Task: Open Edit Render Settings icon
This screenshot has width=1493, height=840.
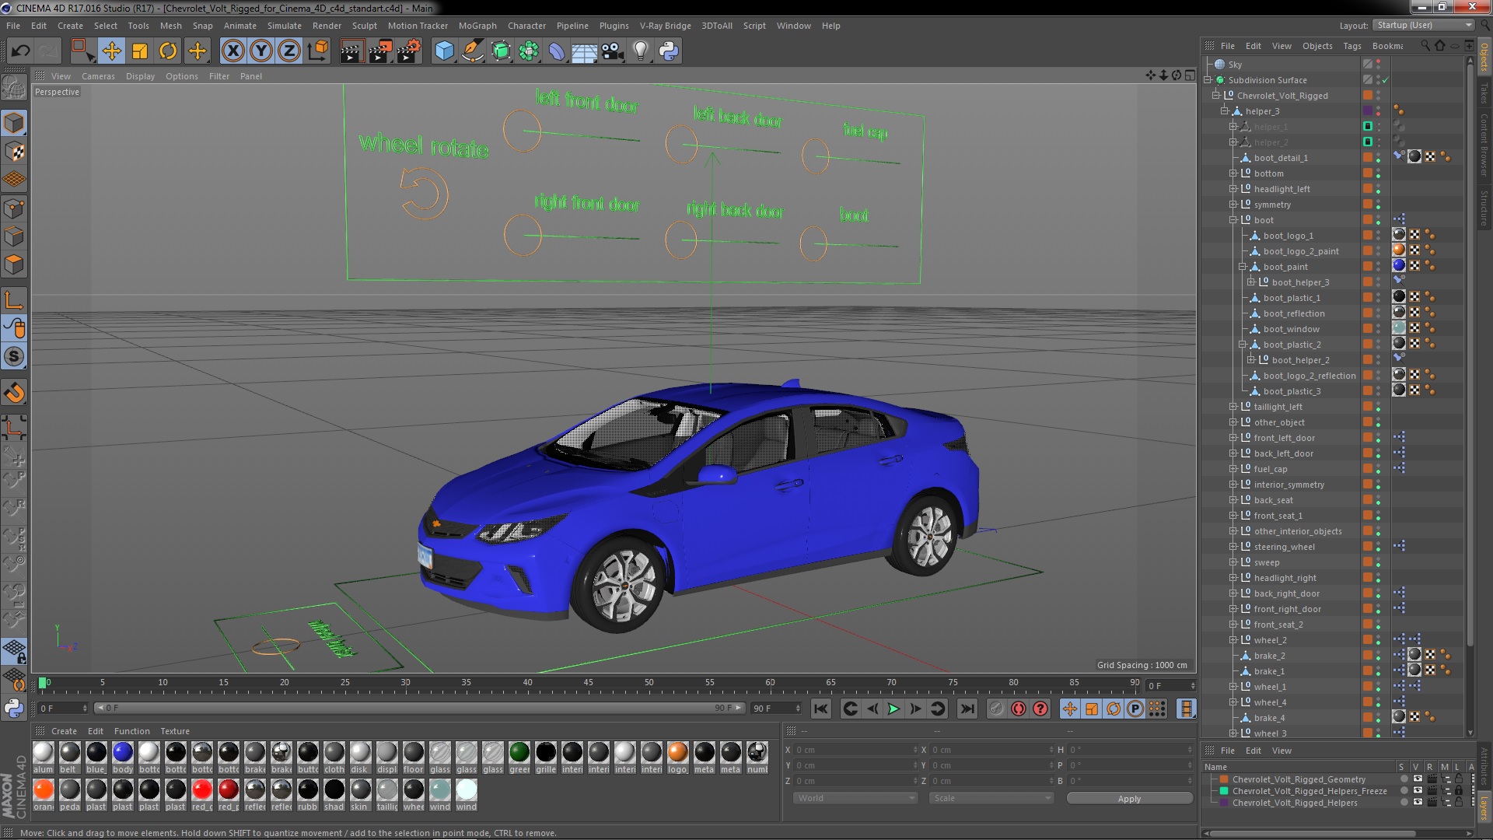Action: click(409, 51)
